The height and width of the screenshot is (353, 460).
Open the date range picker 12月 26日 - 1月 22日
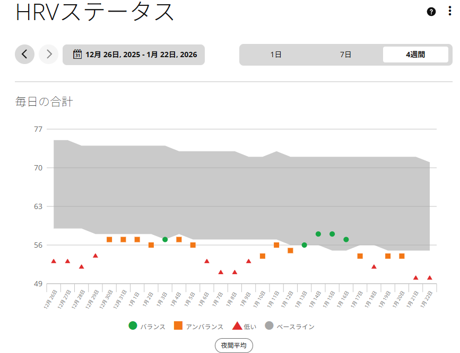tap(134, 55)
